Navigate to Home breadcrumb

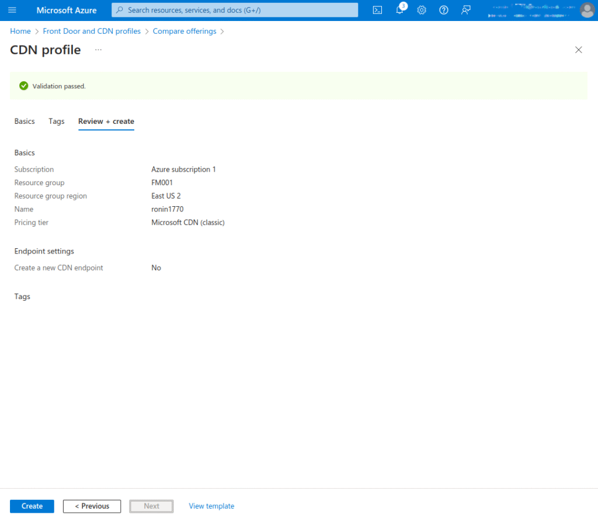20,32
